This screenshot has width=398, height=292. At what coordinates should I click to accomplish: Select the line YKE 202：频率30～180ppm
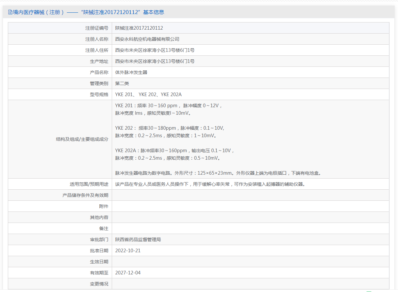click(x=170, y=128)
